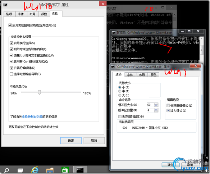
Task: Open 布局 tab in the cmd.exe 属性 dialog
Action: tap(142, 75)
